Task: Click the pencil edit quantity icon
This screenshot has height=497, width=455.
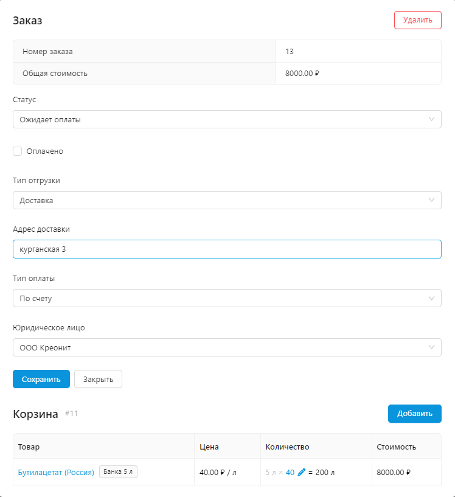Action: coord(302,472)
